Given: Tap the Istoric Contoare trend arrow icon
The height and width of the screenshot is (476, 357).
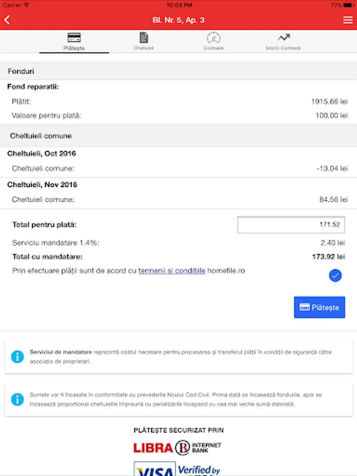Looking at the screenshot, I should point(283,38).
